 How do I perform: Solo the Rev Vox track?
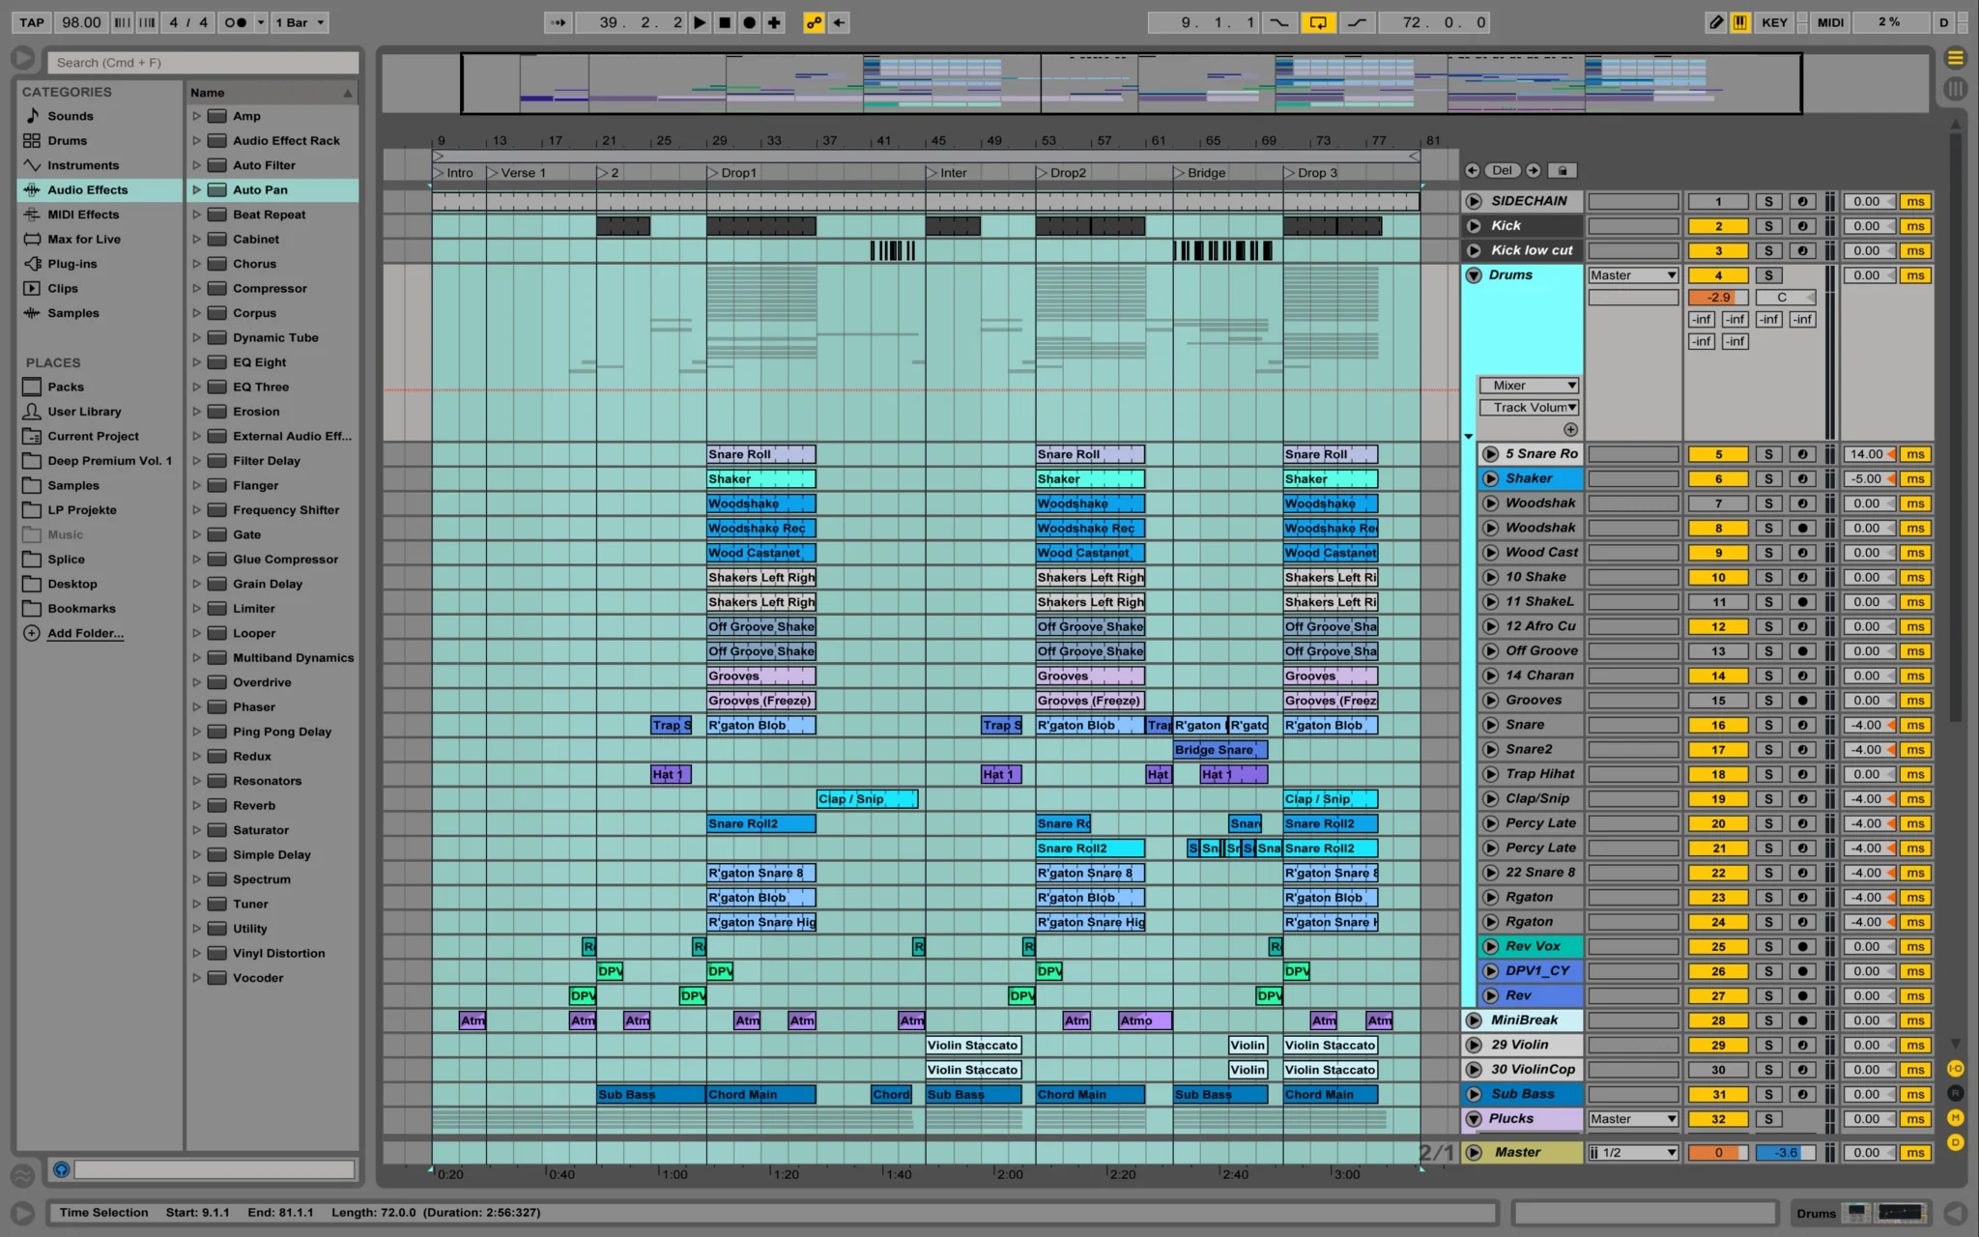tap(1768, 946)
